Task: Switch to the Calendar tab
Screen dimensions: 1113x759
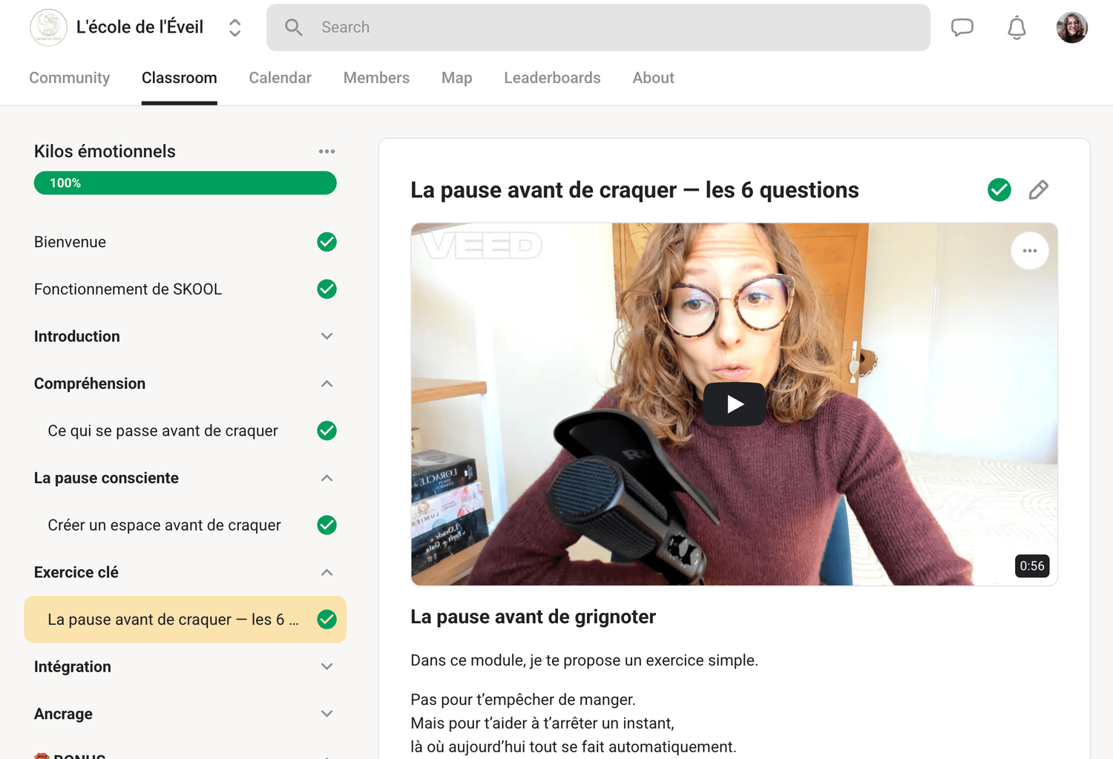Action: coord(280,78)
